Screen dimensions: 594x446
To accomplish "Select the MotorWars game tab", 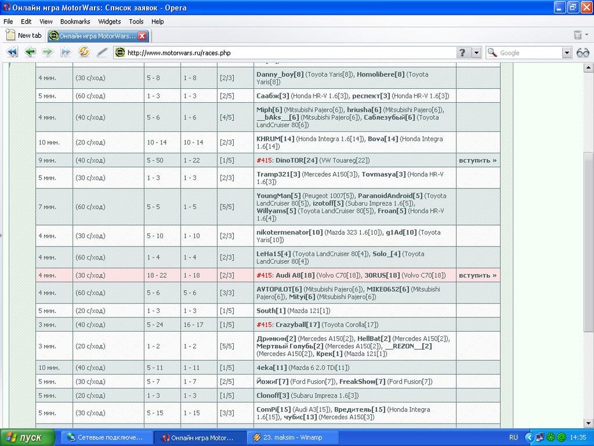I will click(x=98, y=36).
